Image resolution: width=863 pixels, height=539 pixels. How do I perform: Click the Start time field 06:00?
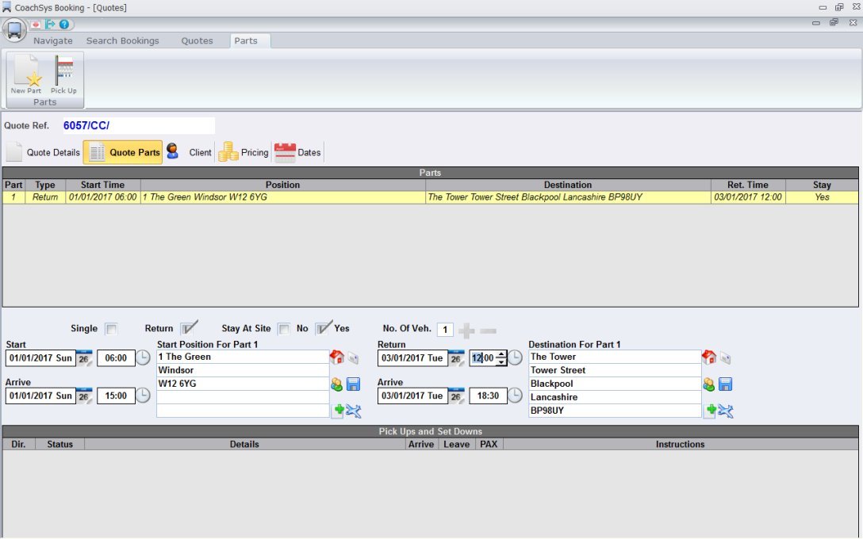(116, 358)
